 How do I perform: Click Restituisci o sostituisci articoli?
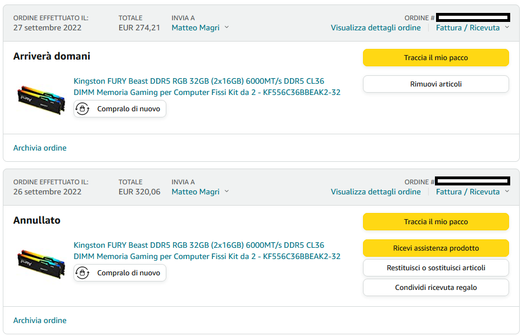(x=436, y=268)
